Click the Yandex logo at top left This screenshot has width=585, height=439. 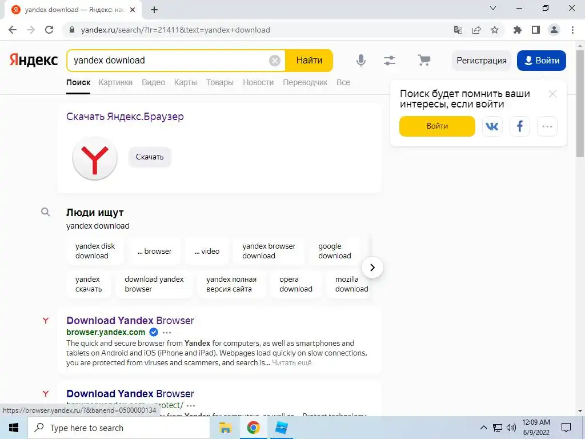[34, 60]
